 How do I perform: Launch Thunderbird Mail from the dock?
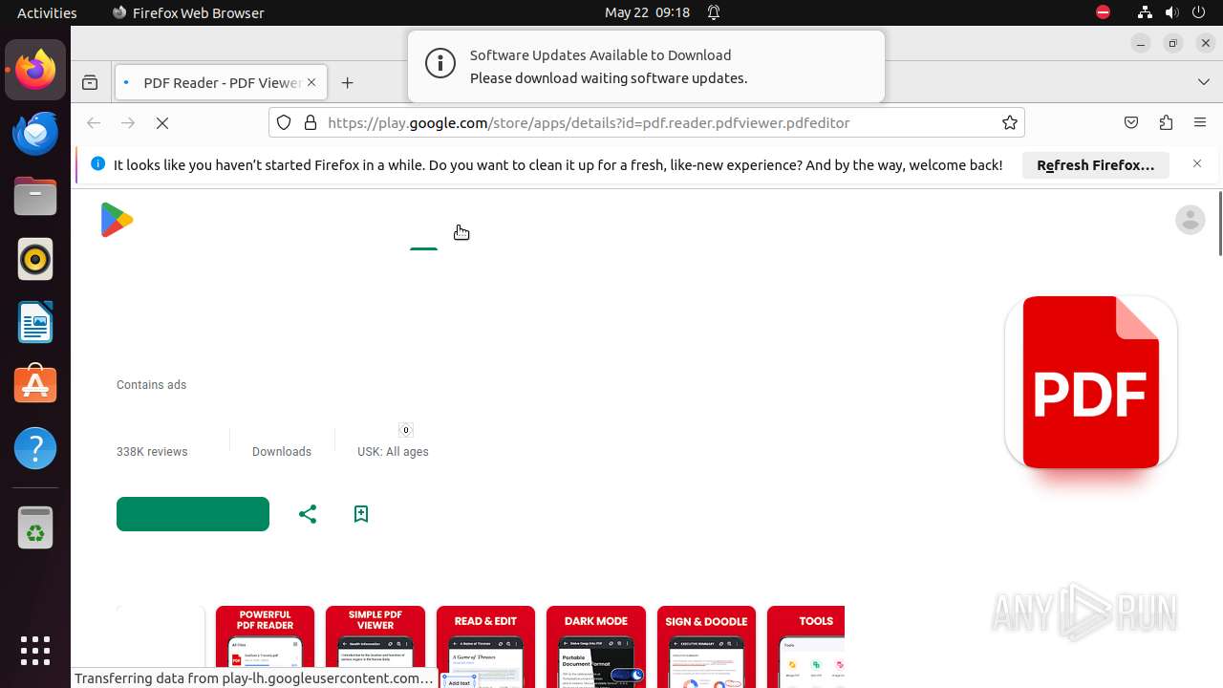[x=35, y=133]
